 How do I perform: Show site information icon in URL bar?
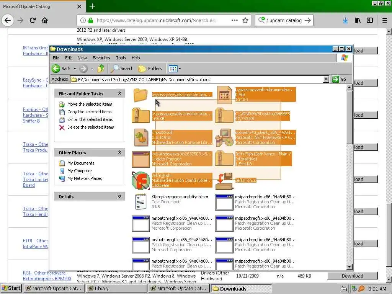83,21
